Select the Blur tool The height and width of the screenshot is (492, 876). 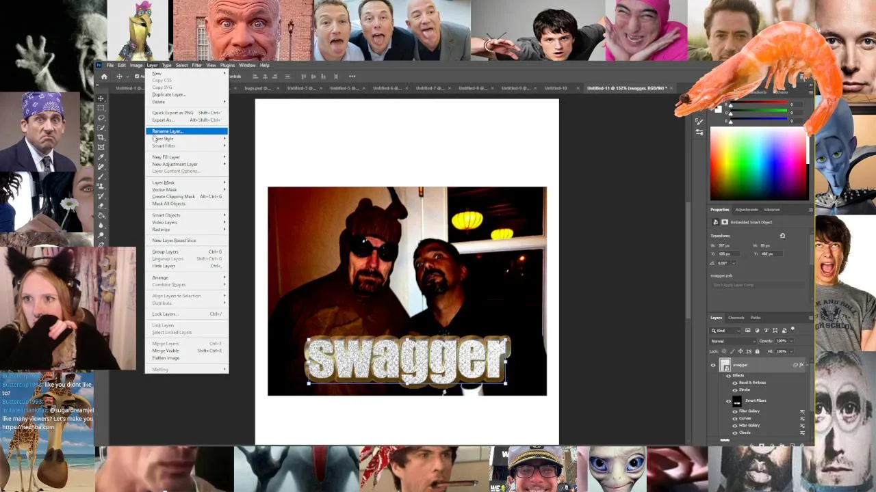click(x=101, y=225)
